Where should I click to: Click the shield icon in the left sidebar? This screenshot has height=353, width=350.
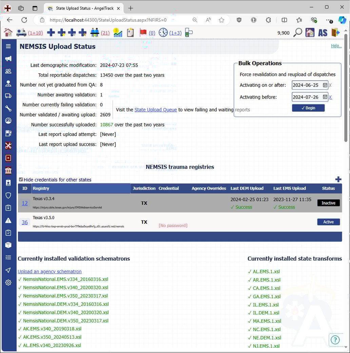(8, 195)
